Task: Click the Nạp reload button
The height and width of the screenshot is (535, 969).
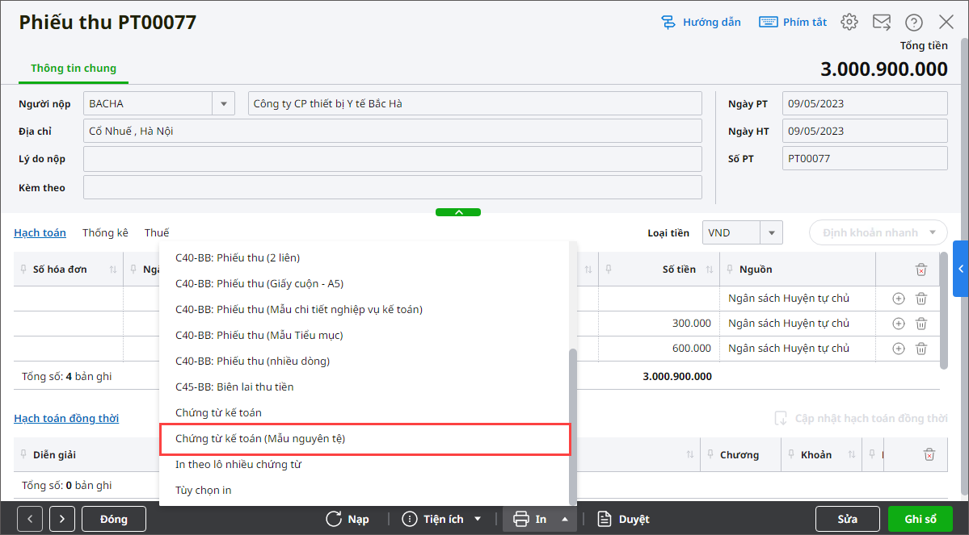Action: 348,519
